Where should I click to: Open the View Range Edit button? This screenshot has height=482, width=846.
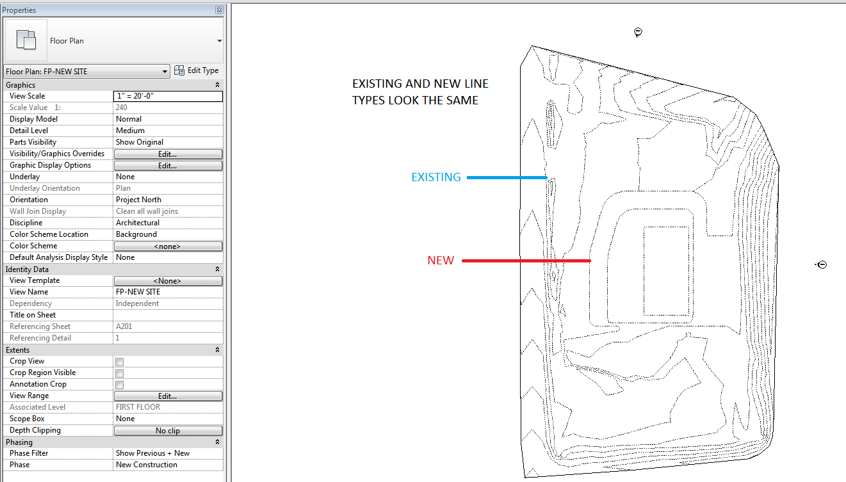tap(168, 396)
